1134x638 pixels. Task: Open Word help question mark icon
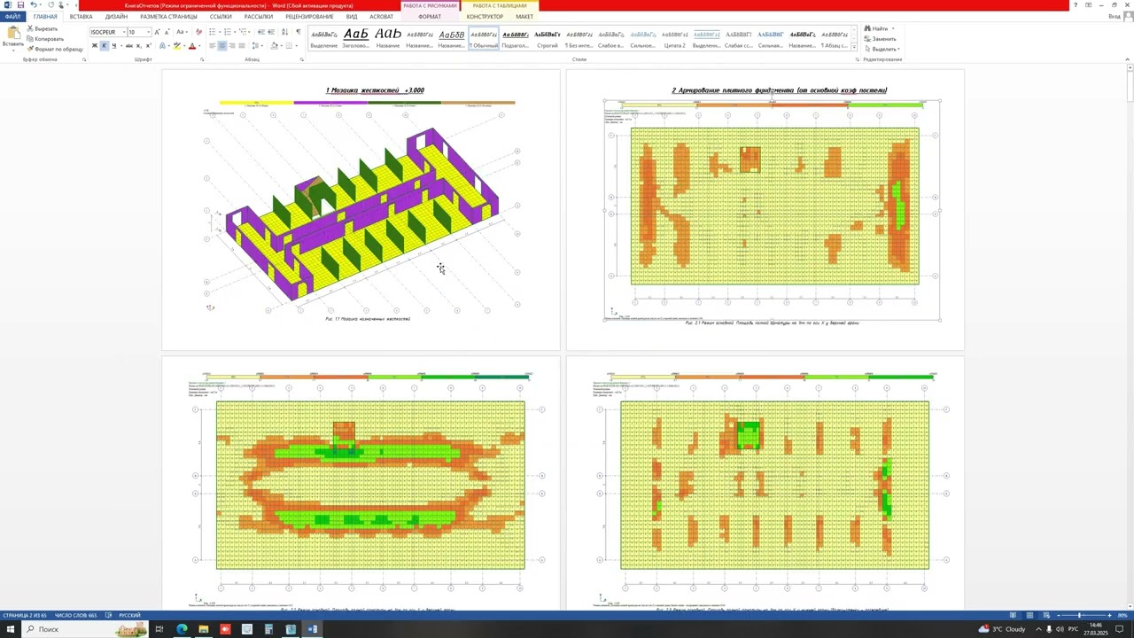point(1076,5)
